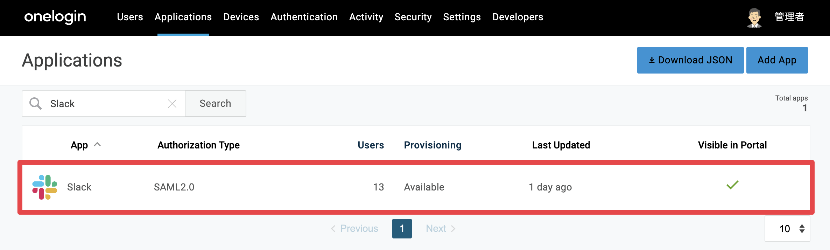Click the 13 users value
This screenshot has width=830, height=250.
[379, 187]
